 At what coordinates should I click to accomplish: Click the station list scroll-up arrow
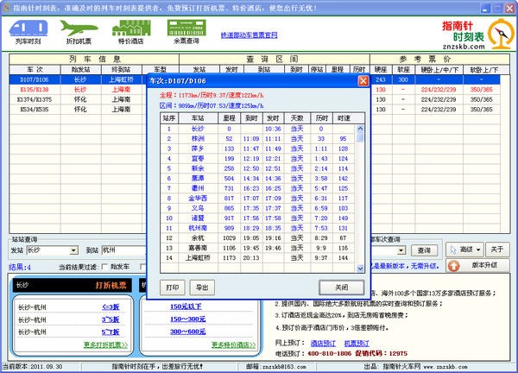pyautogui.click(x=360, y=129)
